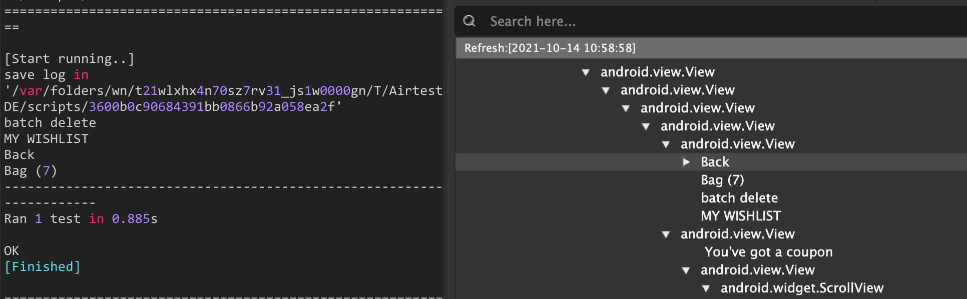This screenshot has width=967, height=299.
Task: Collapse the android.view.View node above Back
Action: coord(666,144)
